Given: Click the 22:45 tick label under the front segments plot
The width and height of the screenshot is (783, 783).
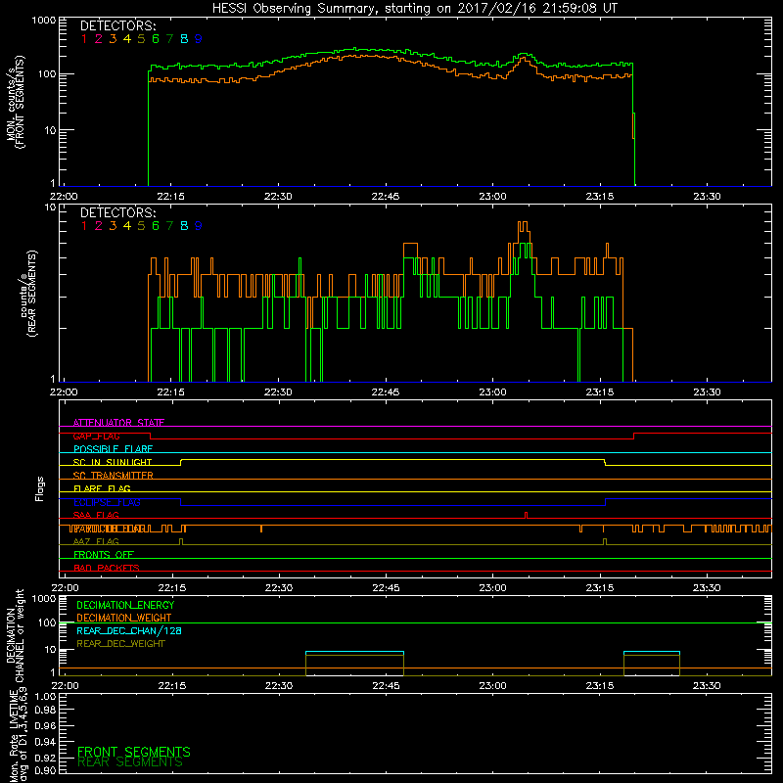Looking at the screenshot, I should pyautogui.click(x=386, y=197).
